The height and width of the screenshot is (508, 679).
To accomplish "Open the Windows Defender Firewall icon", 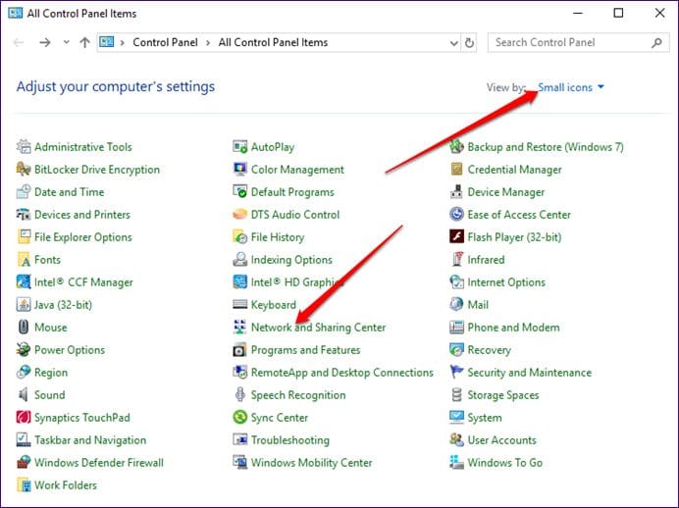I will tap(24, 462).
